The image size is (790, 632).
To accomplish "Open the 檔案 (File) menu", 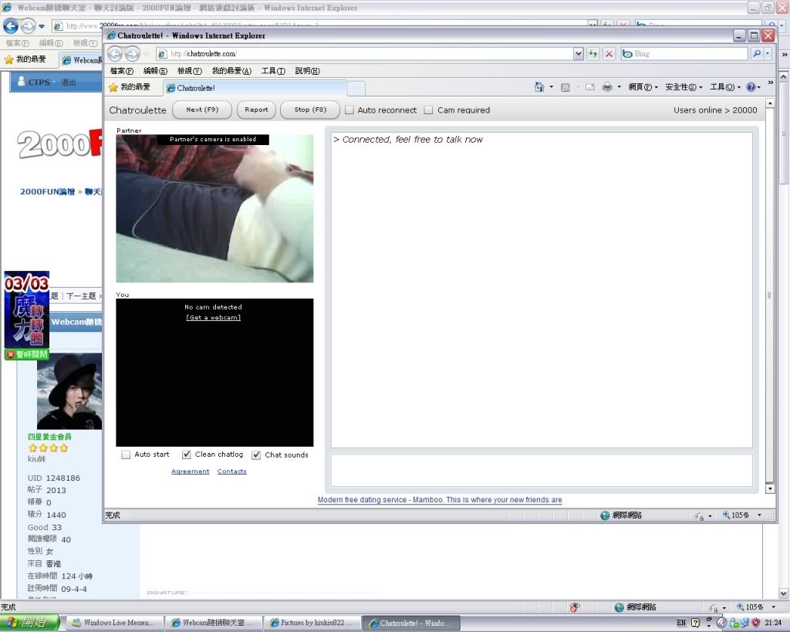I will point(121,71).
